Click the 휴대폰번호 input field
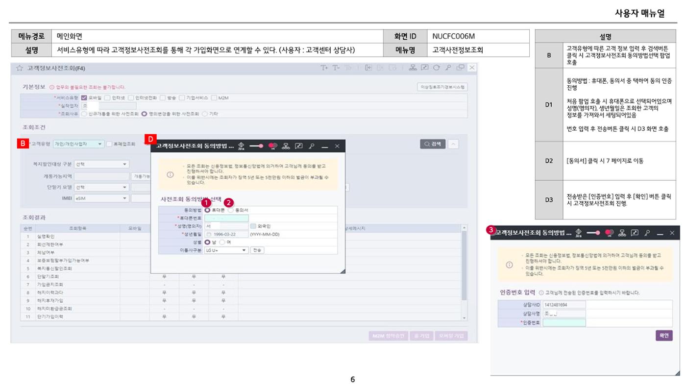The image size is (686, 386). [226, 218]
